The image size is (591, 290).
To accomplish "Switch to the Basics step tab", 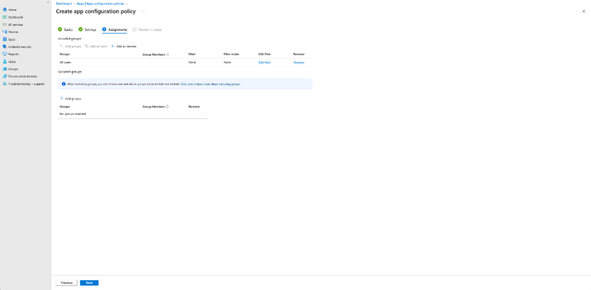I will tap(65, 29).
